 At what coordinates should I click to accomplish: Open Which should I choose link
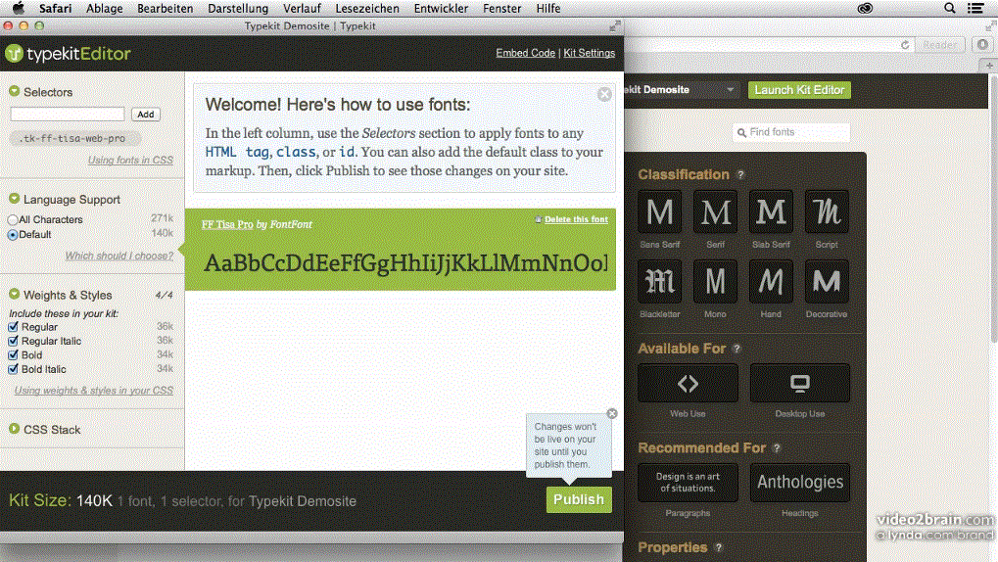pyautogui.click(x=119, y=256)
